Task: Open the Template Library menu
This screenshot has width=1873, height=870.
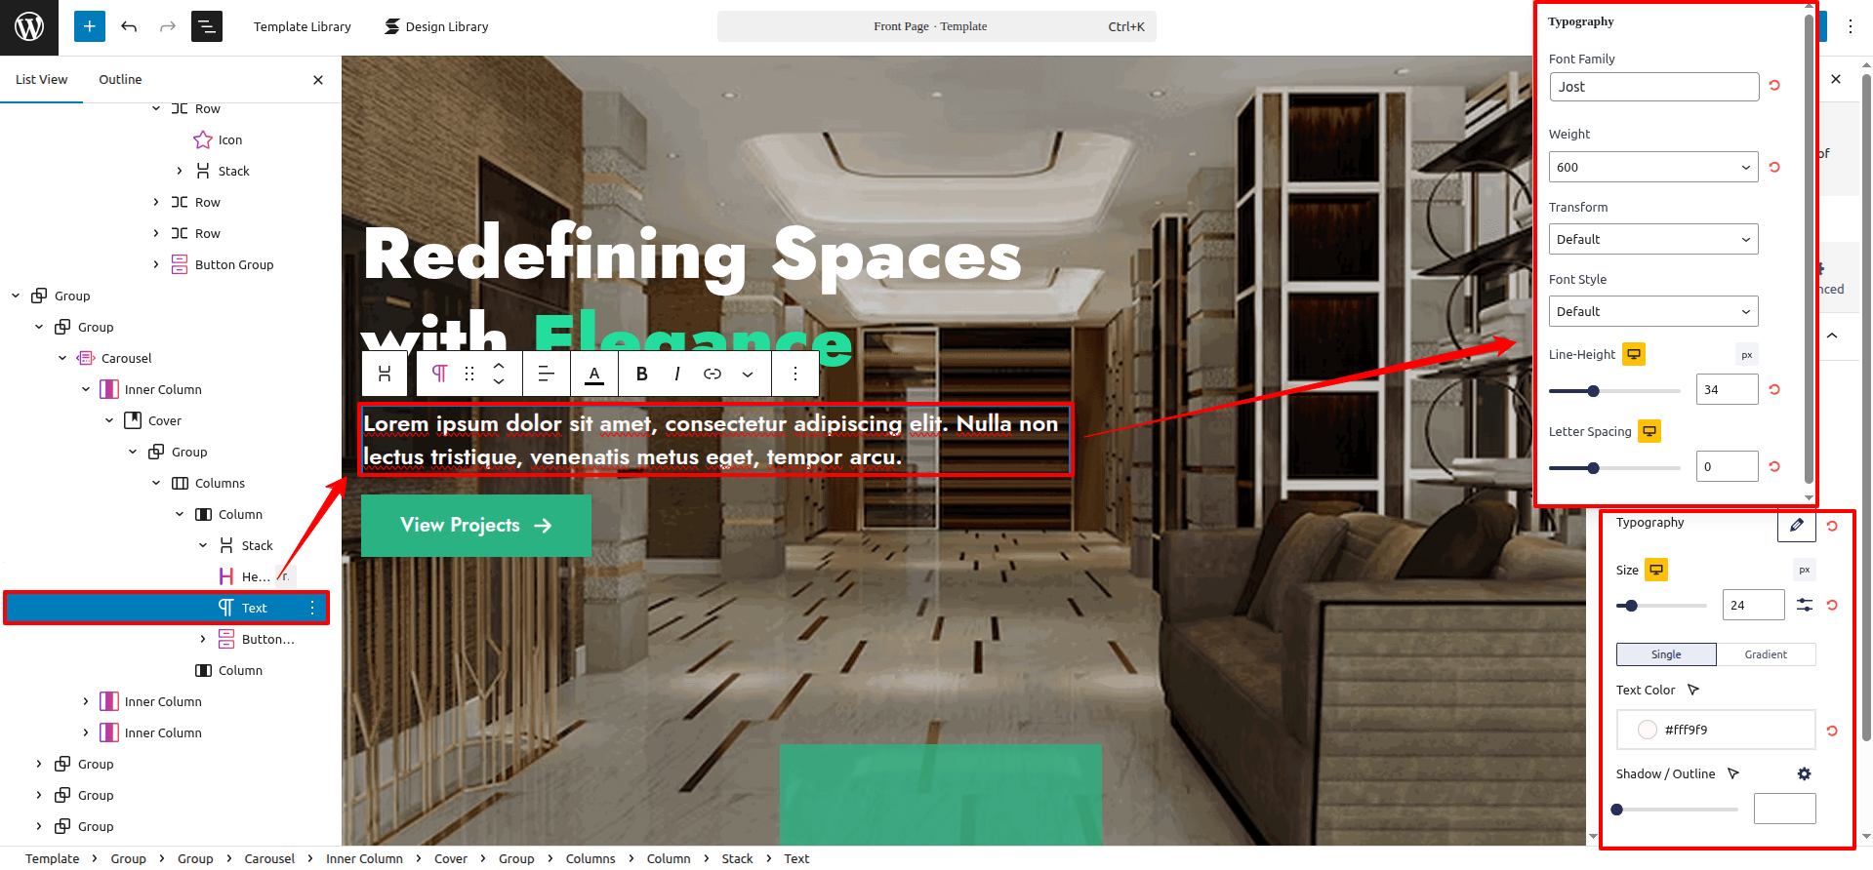Action: (x=303, y=26)
